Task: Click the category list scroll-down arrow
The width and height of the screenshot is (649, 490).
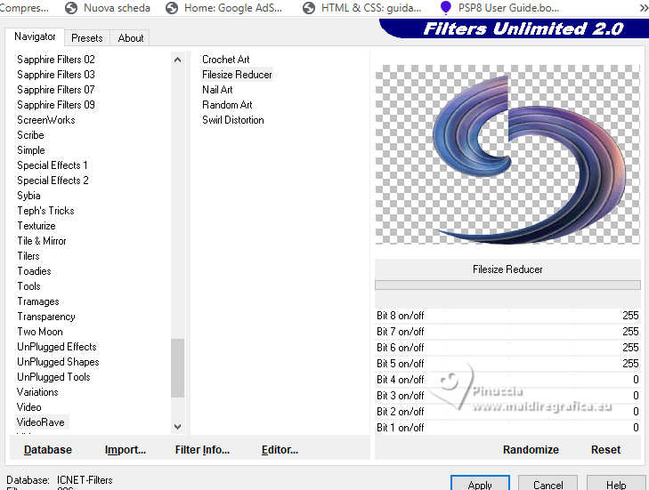Action: click(177, 426)
